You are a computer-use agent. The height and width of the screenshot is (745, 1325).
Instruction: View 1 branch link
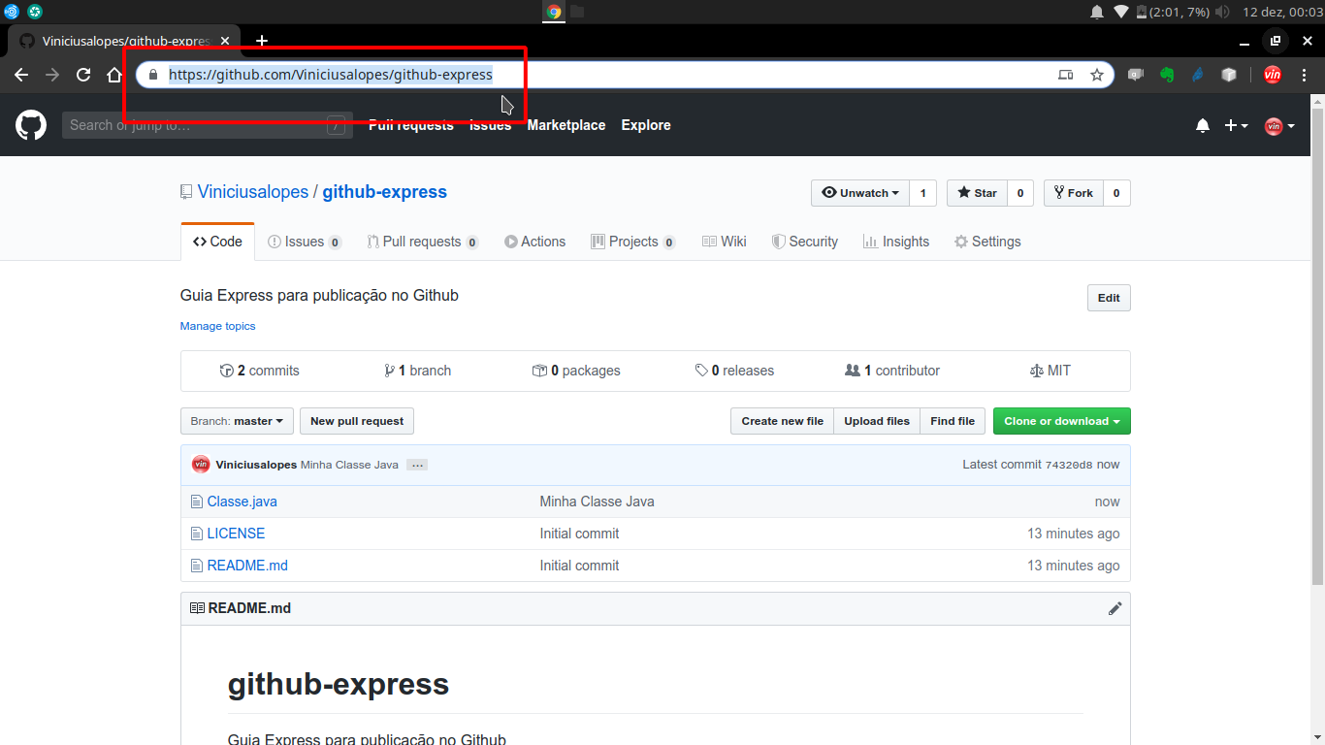(x=417, y=371)
